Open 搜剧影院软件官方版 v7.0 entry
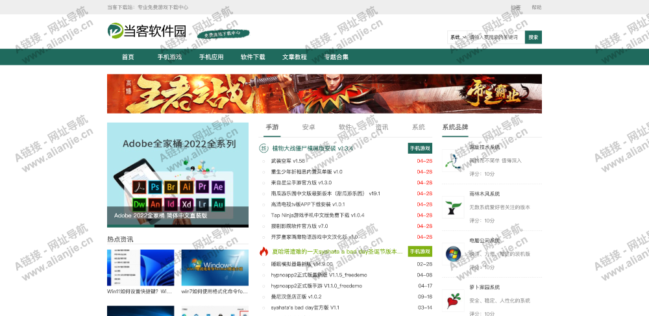The width and height of the screenshot is (649, 316). (300, 226)
